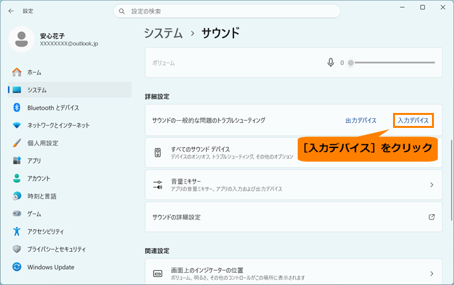Click the システム monitor icon
Image resolution: width=454 pixels, height=285 pixels.
(17, 90)
